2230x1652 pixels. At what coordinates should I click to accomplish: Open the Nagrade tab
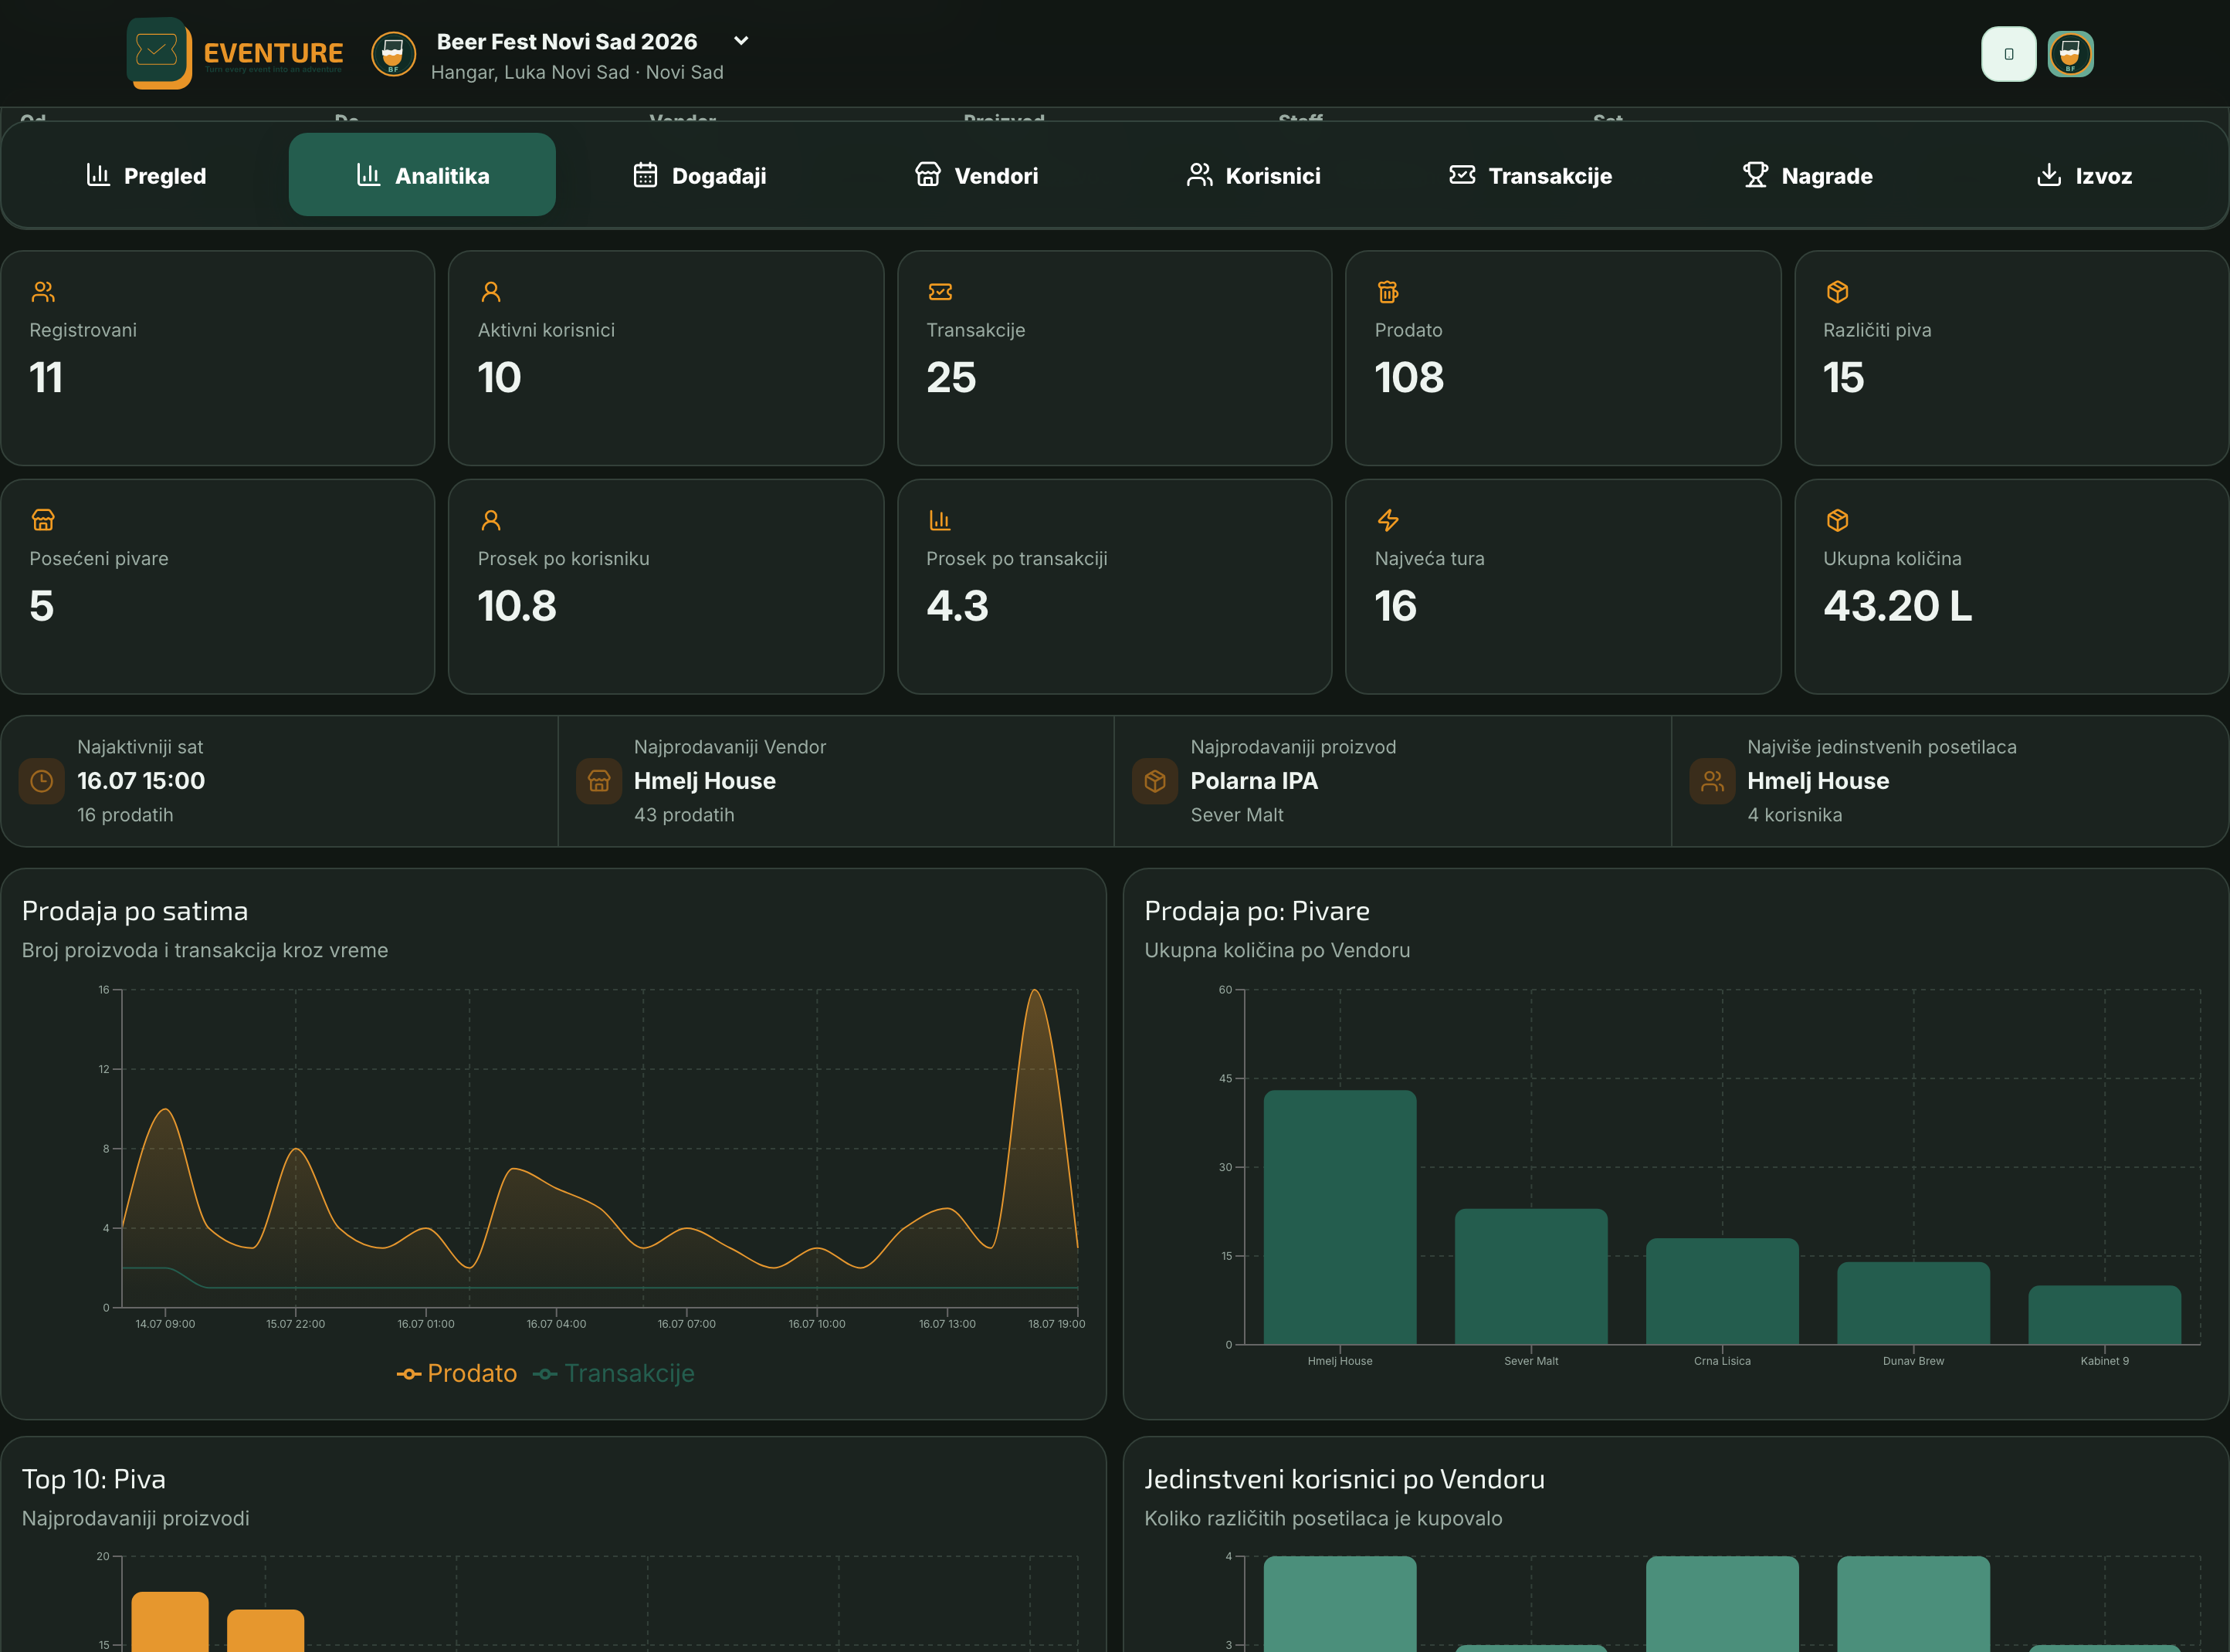1808,175
